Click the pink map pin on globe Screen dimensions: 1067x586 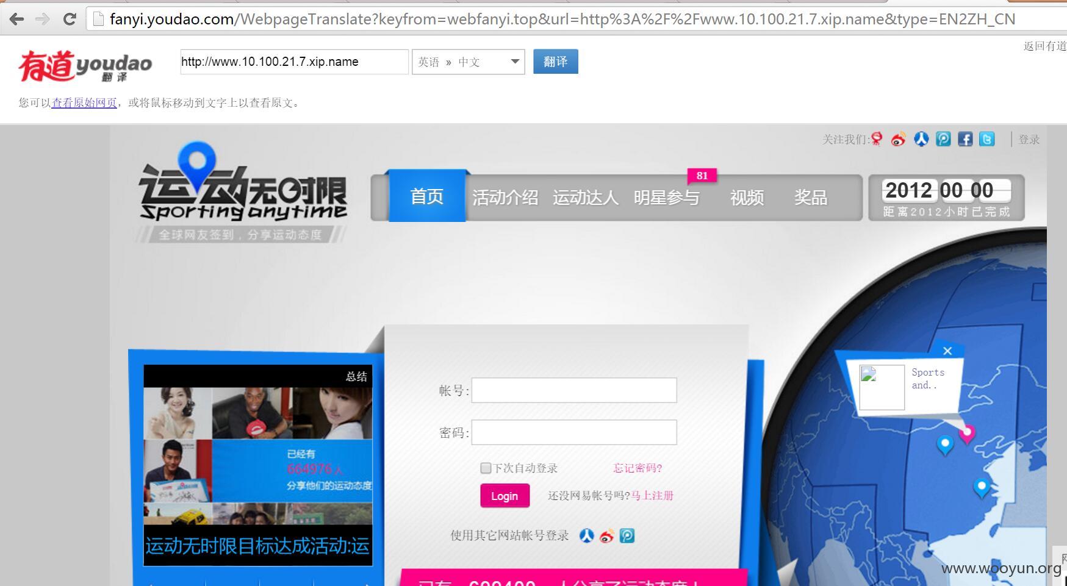[967, 433]
